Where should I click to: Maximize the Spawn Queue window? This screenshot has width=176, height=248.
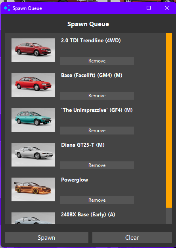click(149, 8)
